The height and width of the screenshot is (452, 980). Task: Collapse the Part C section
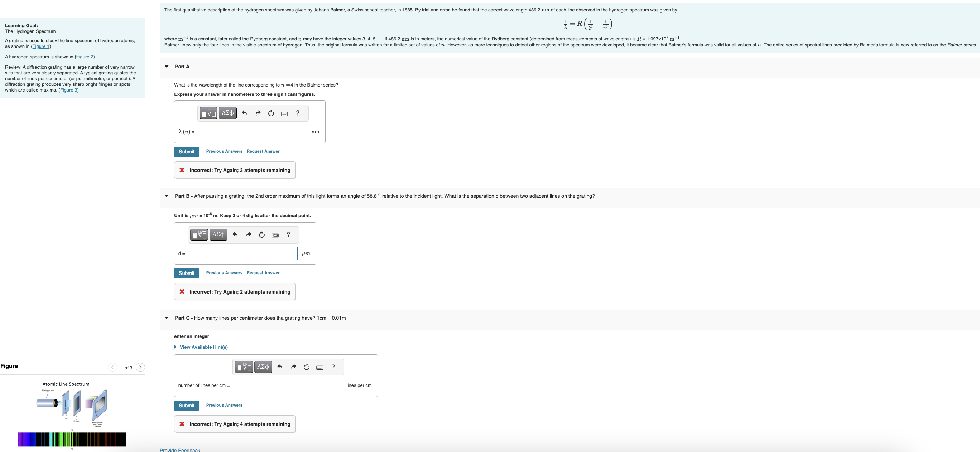tap(167, 318)
